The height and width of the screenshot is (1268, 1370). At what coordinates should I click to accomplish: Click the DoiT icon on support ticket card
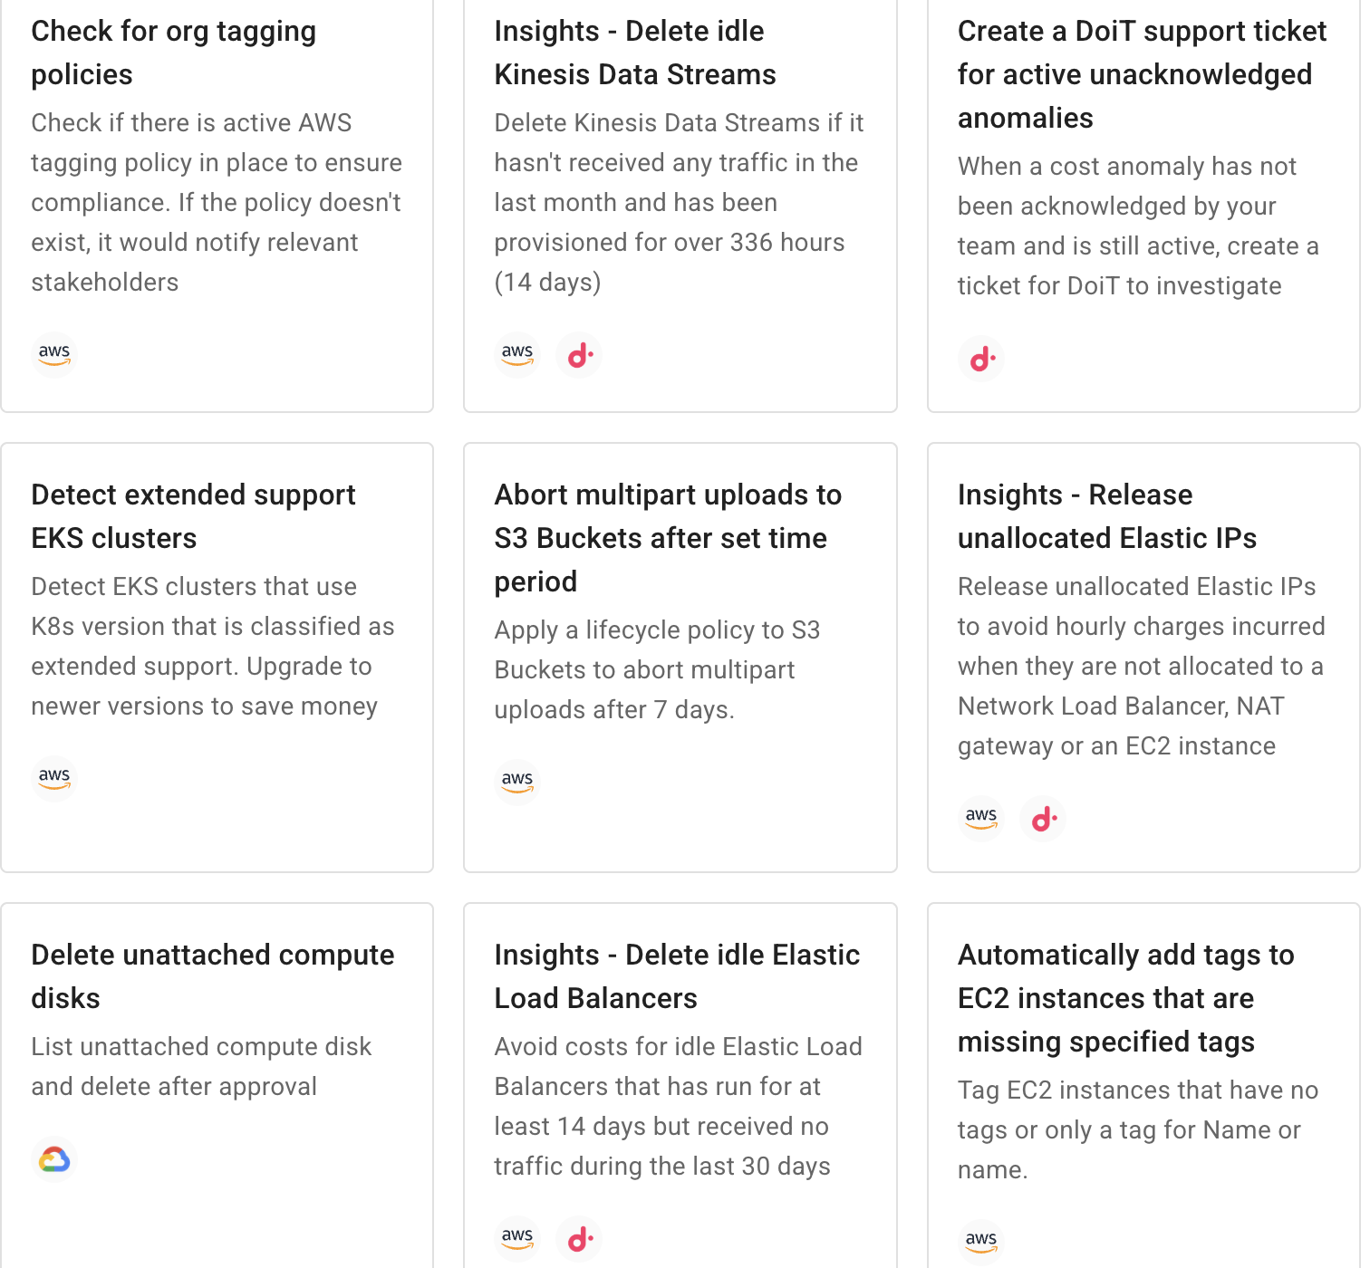point(981,359)
